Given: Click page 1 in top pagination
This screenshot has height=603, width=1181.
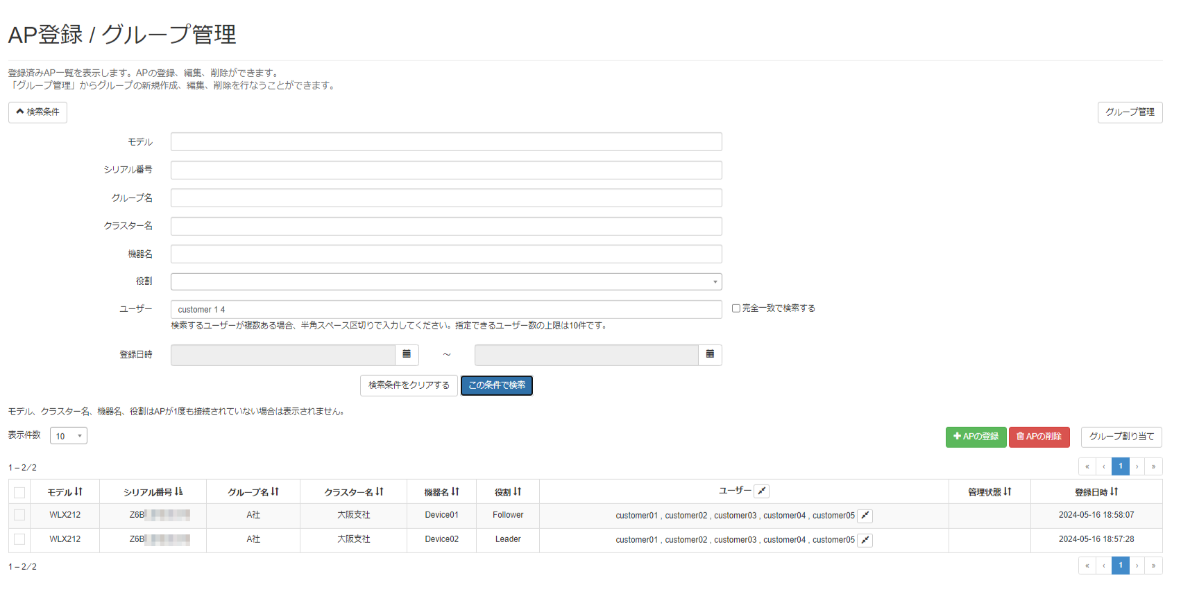Looking at the screenshot, I should pos(1120,466).
